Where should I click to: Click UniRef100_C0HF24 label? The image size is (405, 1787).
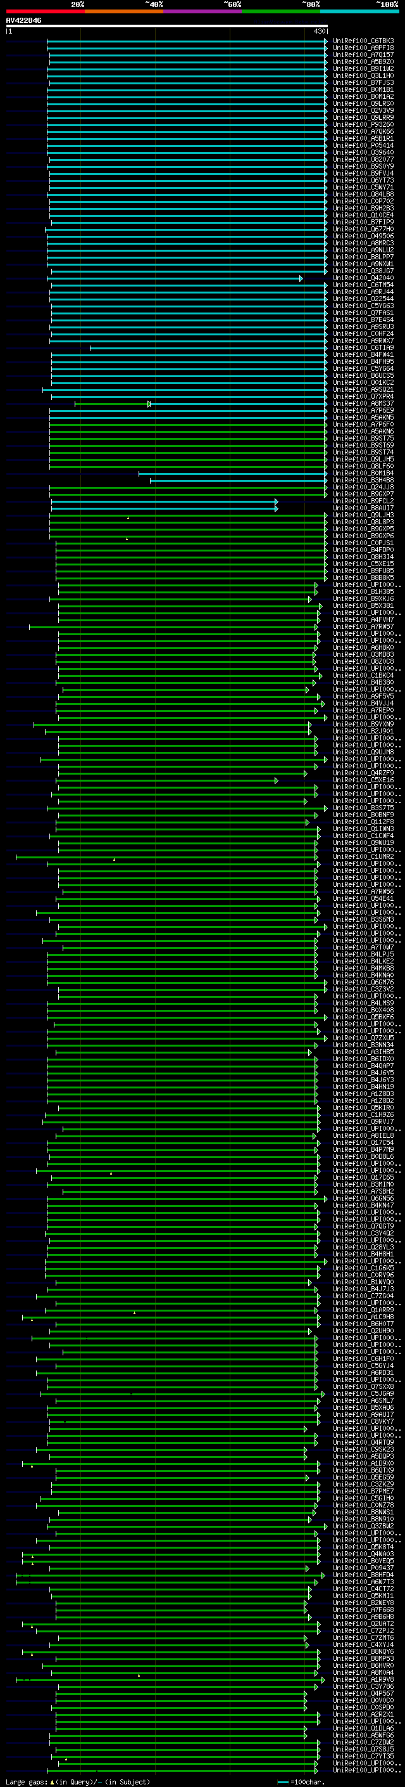[363, 334]
